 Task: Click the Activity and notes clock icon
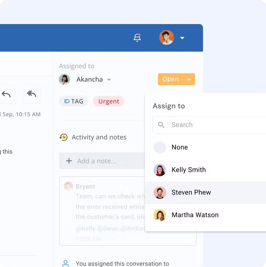(63, 137)
